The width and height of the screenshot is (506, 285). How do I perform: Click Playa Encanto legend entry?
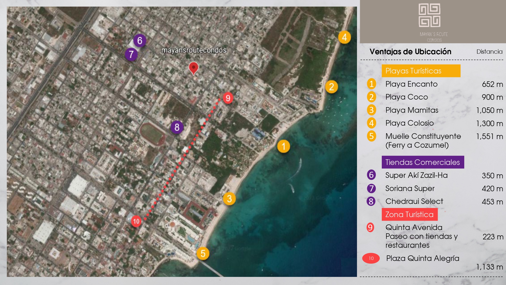411,84
